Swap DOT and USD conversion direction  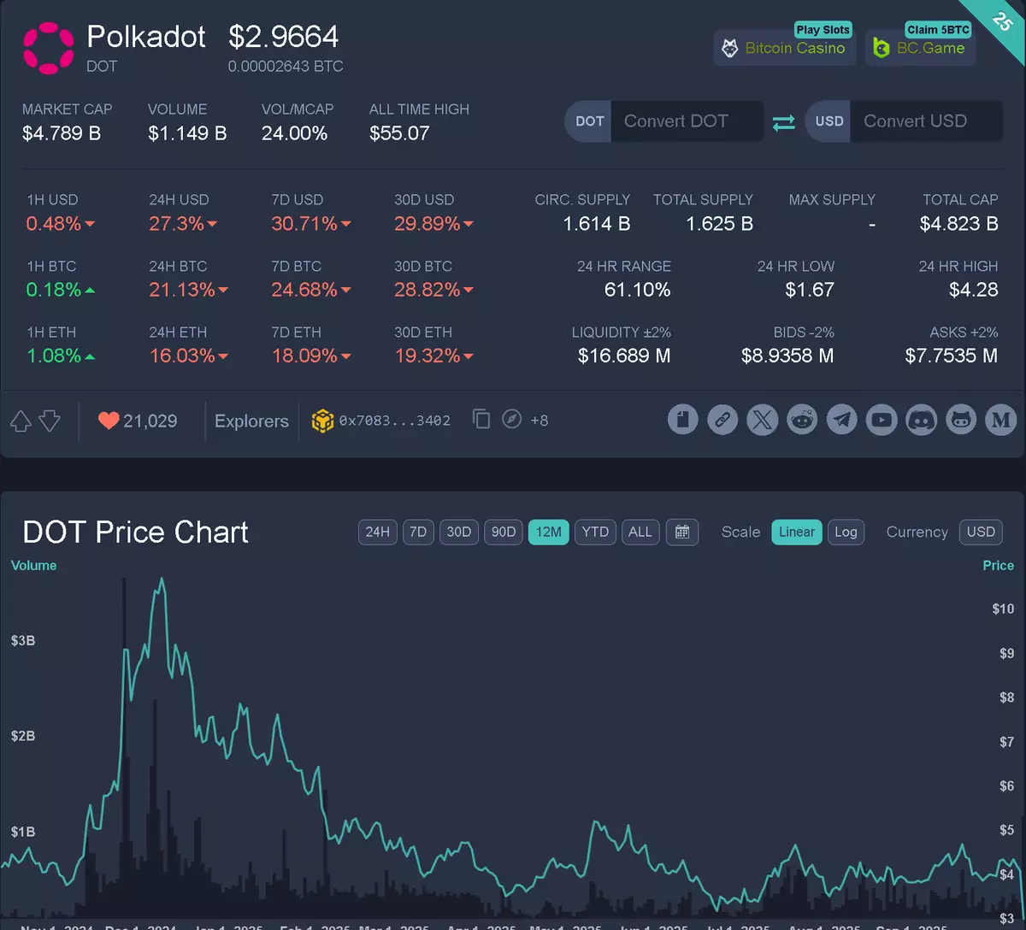coord(784,122)
